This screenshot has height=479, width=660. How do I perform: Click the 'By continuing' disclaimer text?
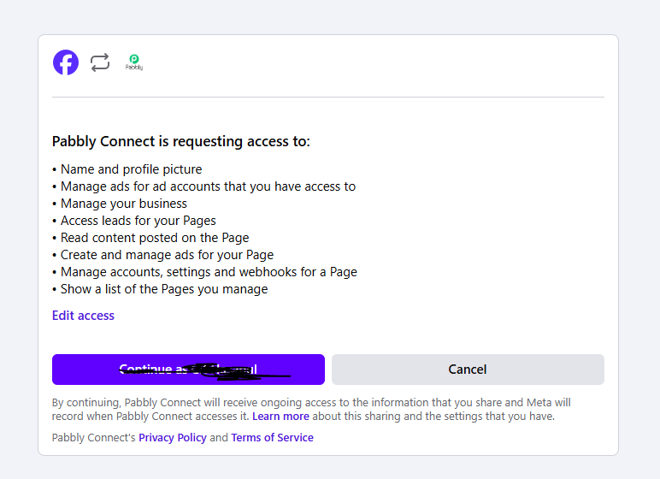click(x=311, y=403)
